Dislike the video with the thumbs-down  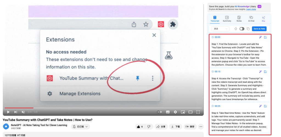[x=149, y=127]
